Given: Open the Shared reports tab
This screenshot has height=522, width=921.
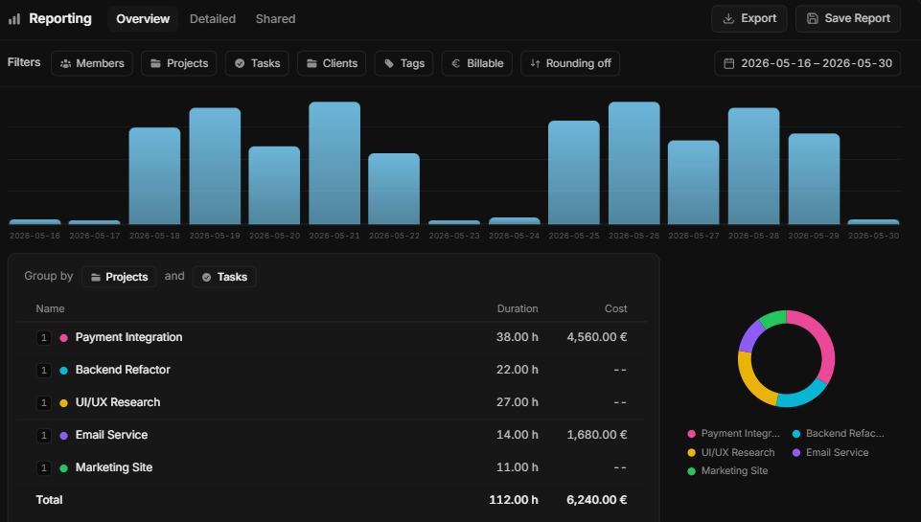Looking at the screenshot, I should point(275,19).
